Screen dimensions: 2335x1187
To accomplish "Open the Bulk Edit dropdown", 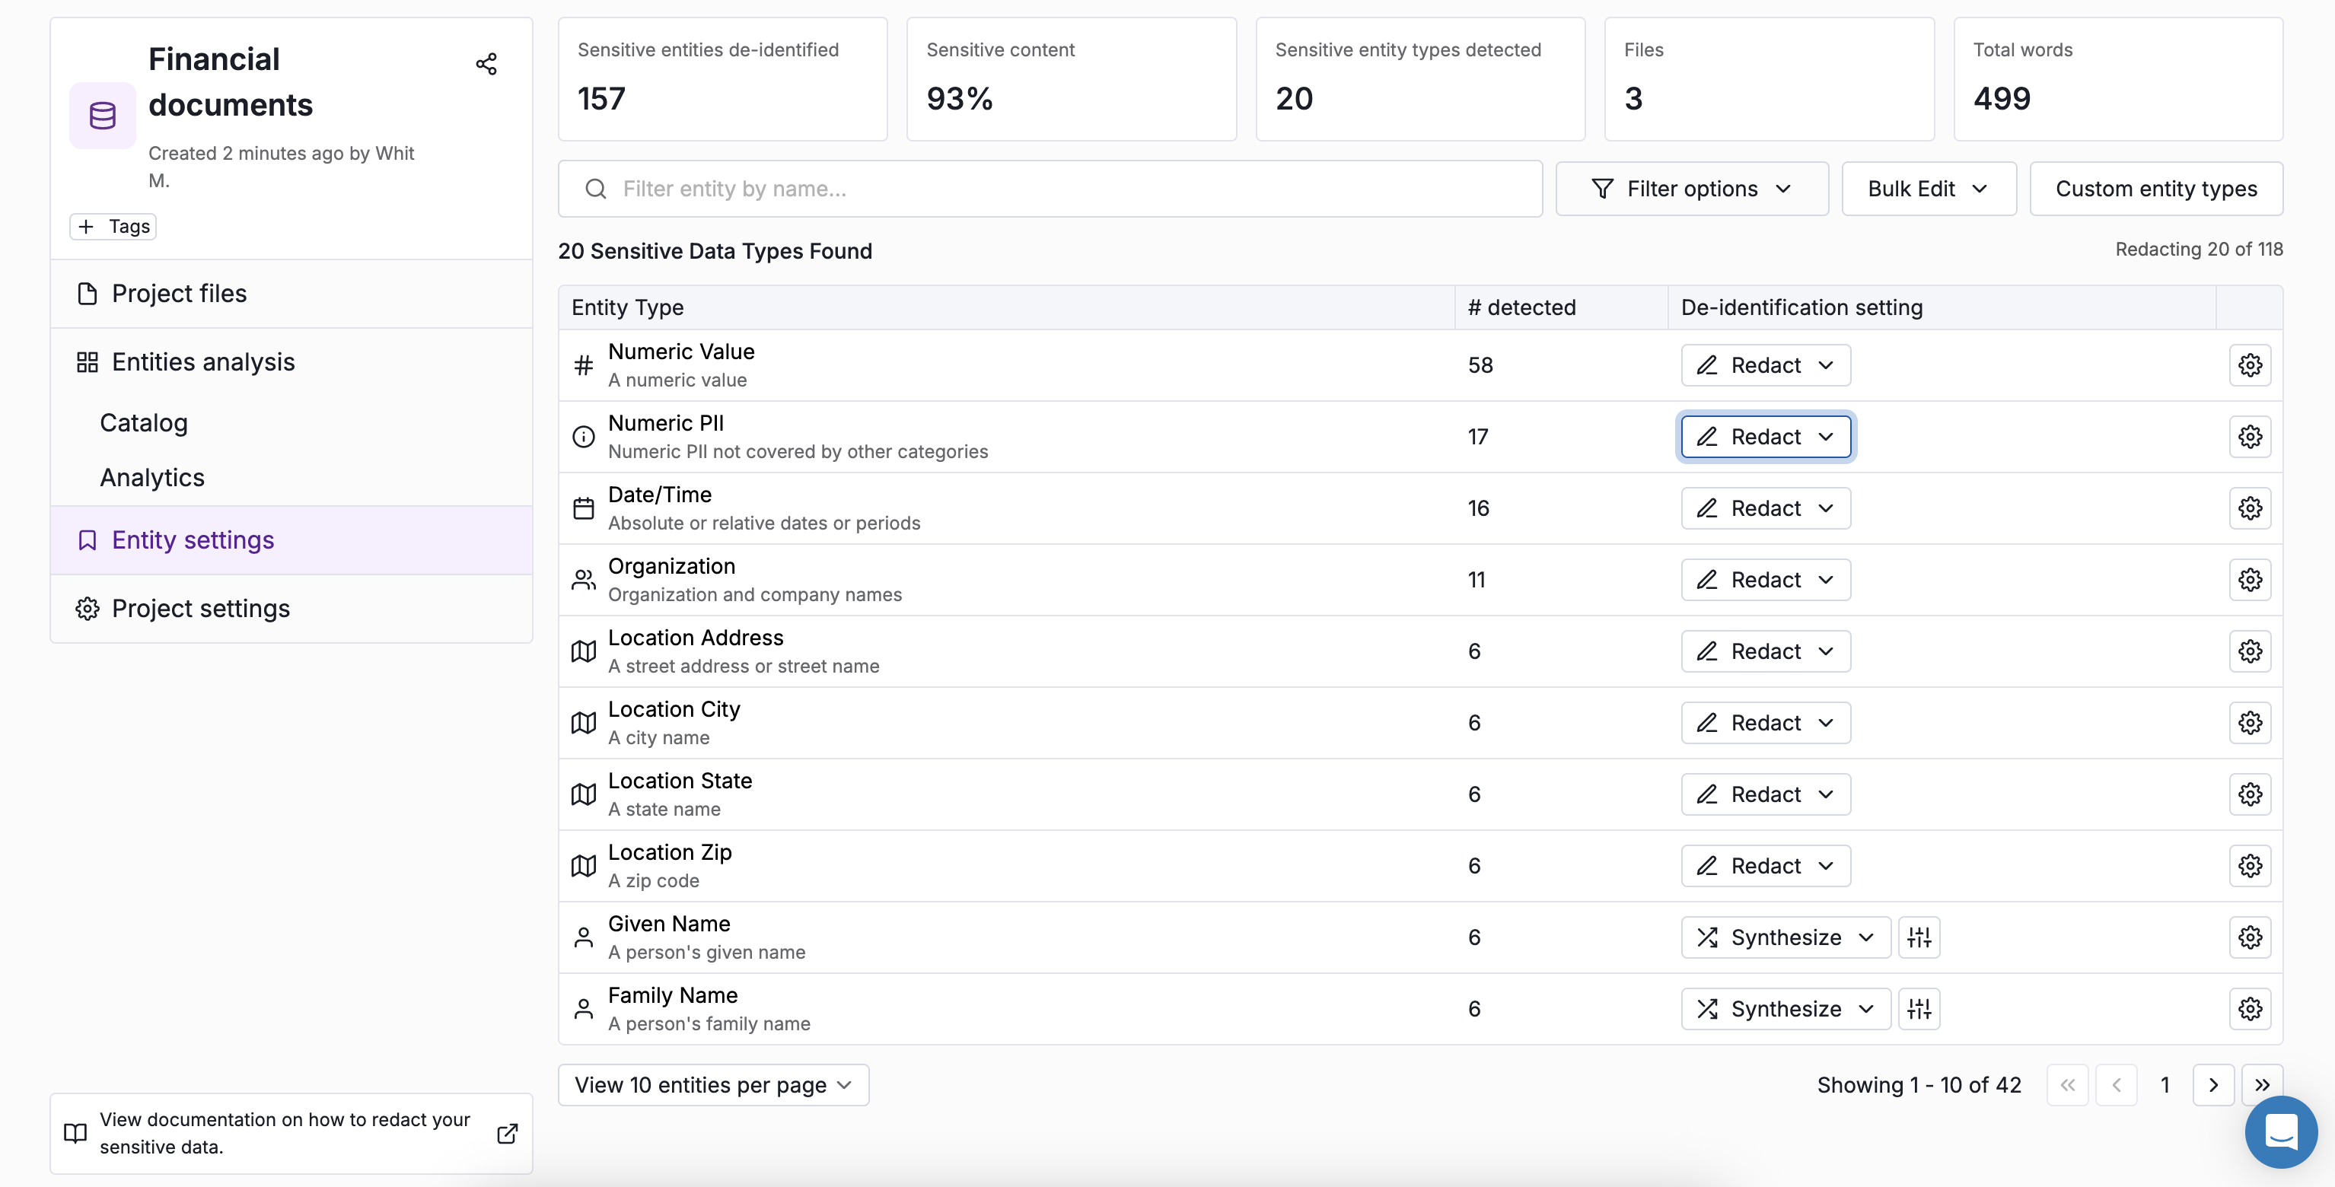I will pos(1928,189).
